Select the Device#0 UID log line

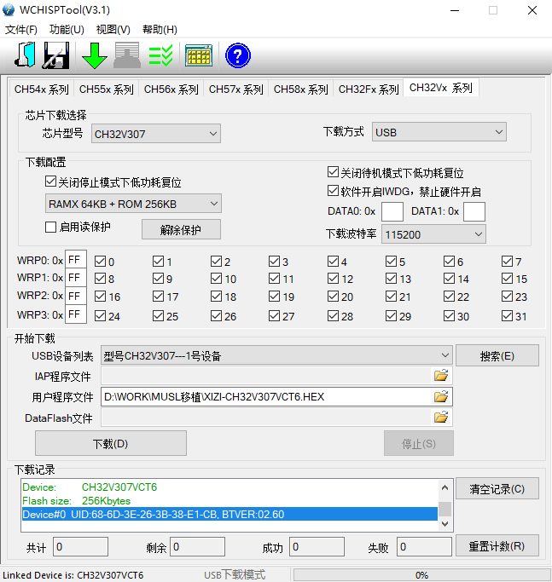[230, 514]
